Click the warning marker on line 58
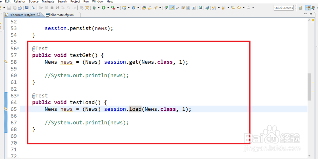 point(6,62)
